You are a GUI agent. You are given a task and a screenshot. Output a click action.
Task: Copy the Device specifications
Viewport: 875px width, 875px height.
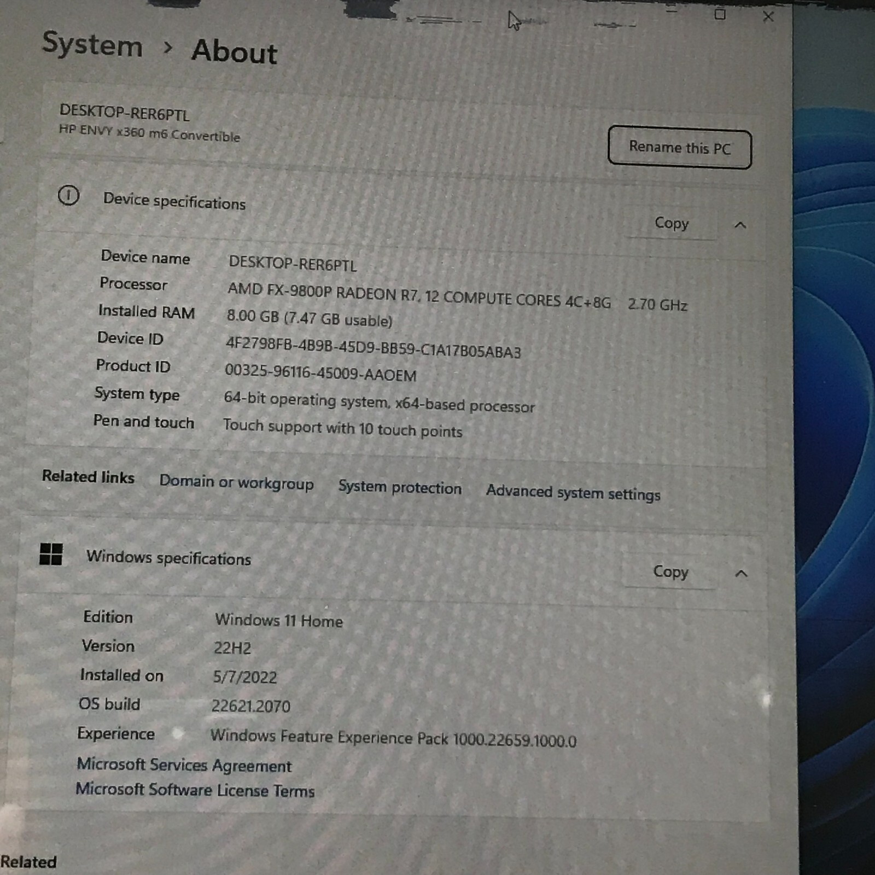click(x=672, y=223)
